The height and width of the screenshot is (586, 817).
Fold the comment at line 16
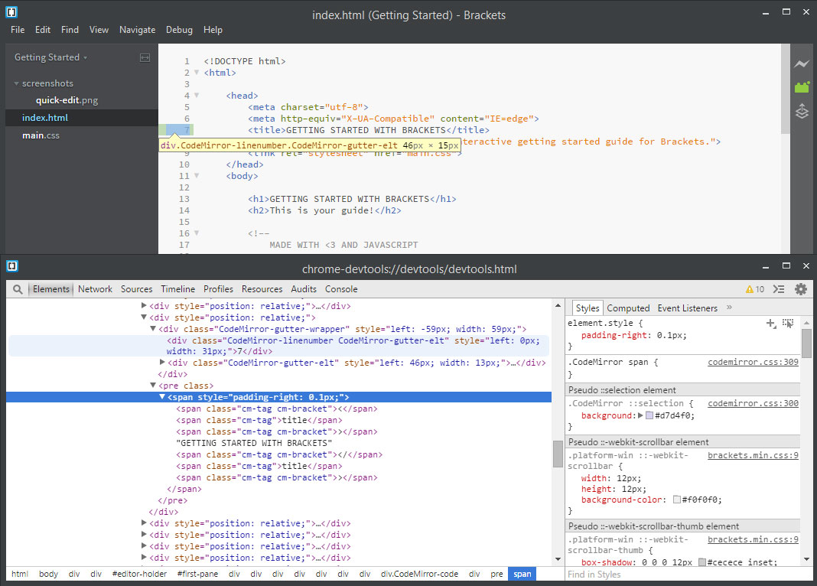coord(197,233)
